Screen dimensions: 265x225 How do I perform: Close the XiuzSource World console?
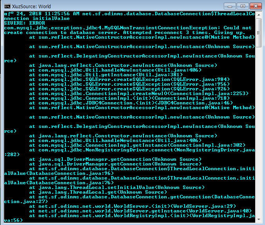click(x=256, y=6)
